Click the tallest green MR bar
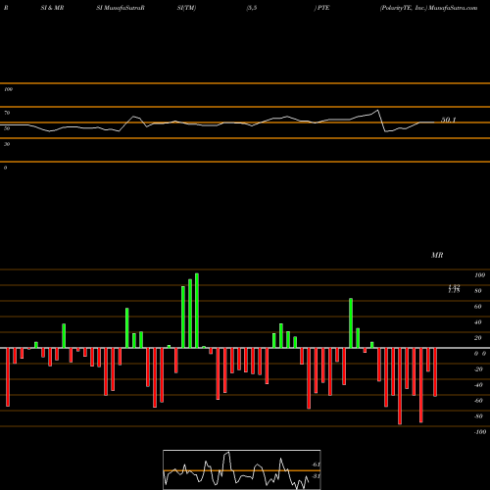 point(197,311)
